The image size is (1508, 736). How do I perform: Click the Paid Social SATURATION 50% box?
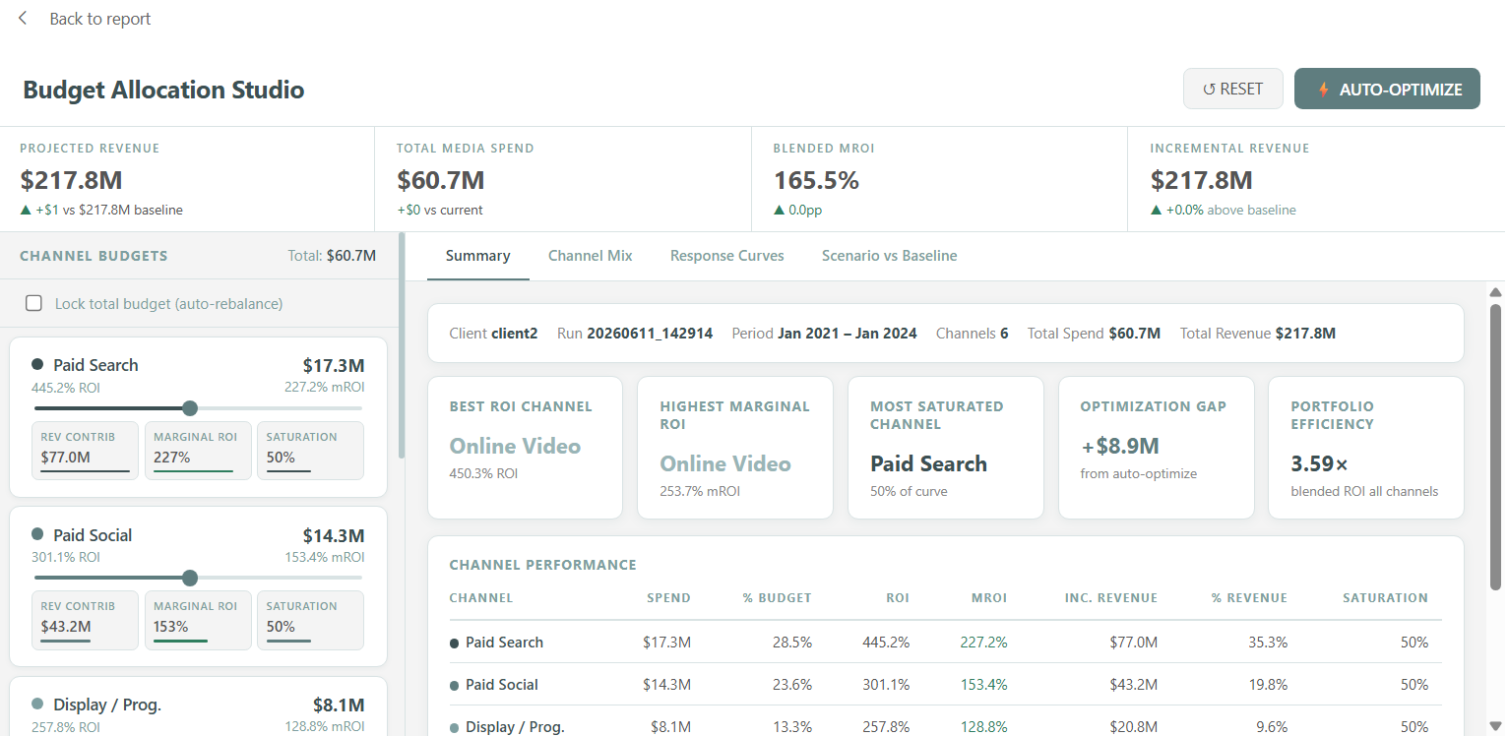(x=310, y=620)
